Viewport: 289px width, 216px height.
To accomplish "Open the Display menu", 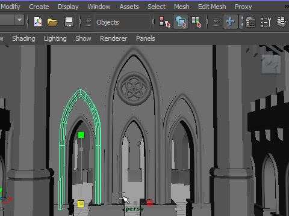I will (68, 7).
